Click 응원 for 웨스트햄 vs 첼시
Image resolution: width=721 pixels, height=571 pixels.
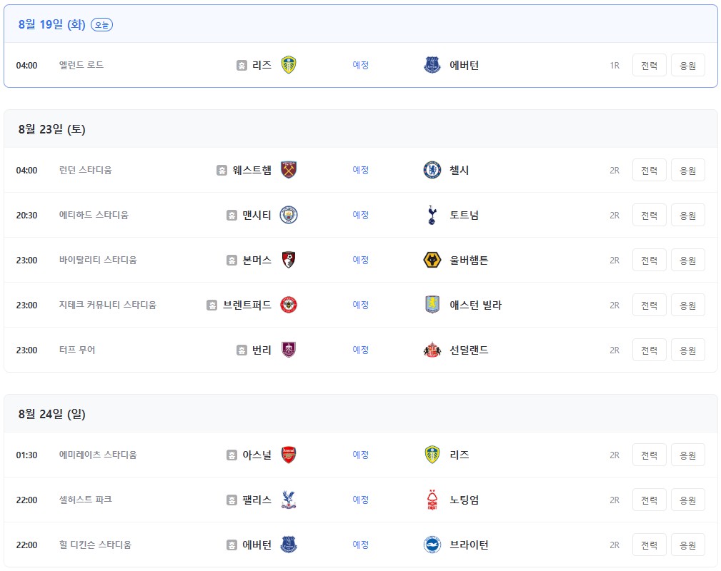688,170
